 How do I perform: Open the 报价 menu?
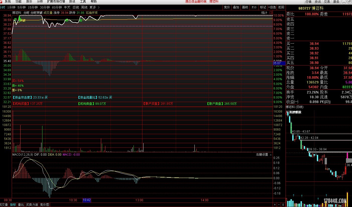29,2
